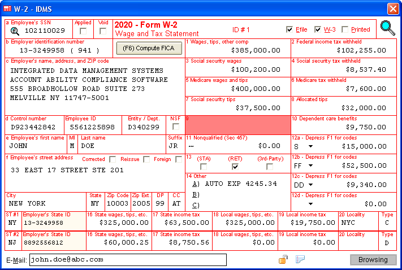
Task: Click the ST #2 Type field D
Action: click(x=387, y=242)
